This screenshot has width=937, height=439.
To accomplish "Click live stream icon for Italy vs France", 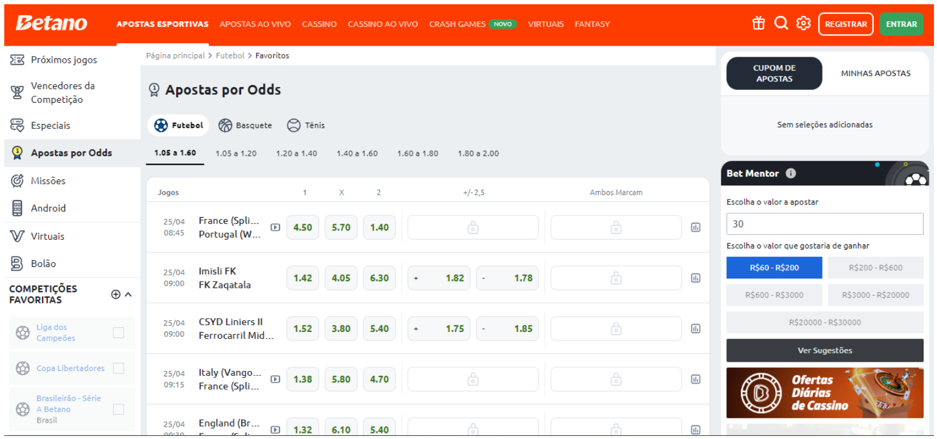I will pos(275,379).
